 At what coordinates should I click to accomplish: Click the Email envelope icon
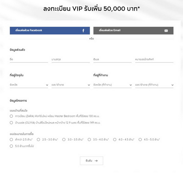coord(166,31)
